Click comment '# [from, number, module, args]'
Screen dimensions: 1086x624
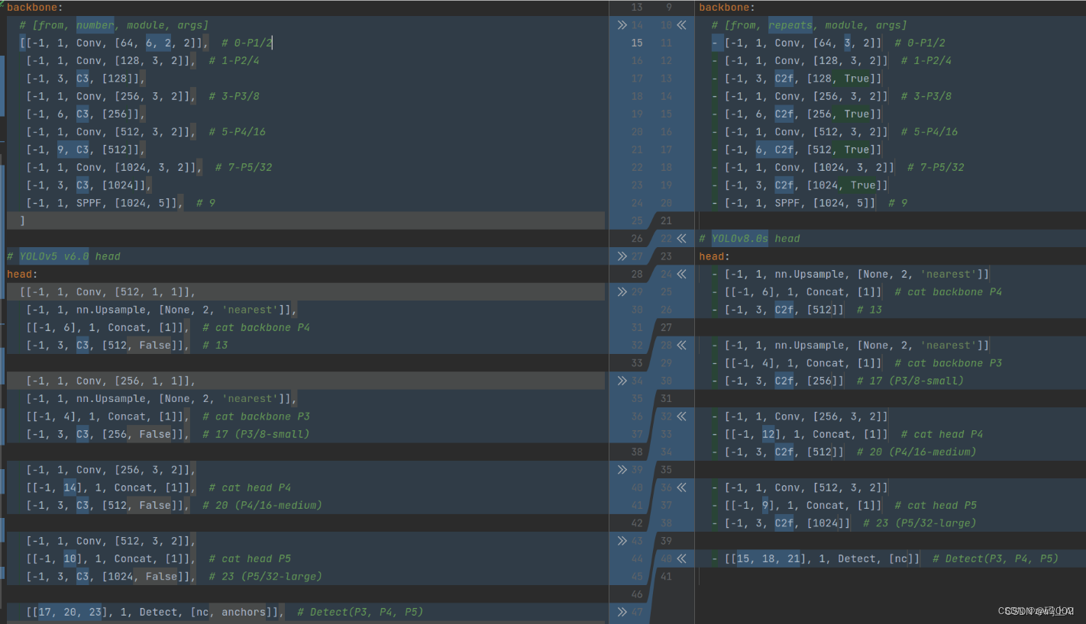(114, 25)
